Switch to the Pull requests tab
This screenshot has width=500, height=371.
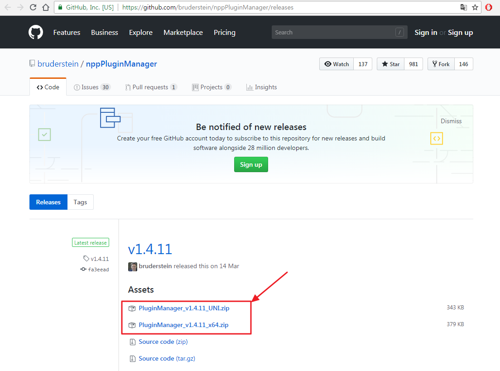coord(151,87)
